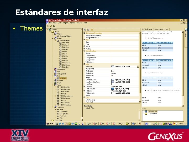Expand the Padding property
This screenshot has width=189, height=142.
84,49
